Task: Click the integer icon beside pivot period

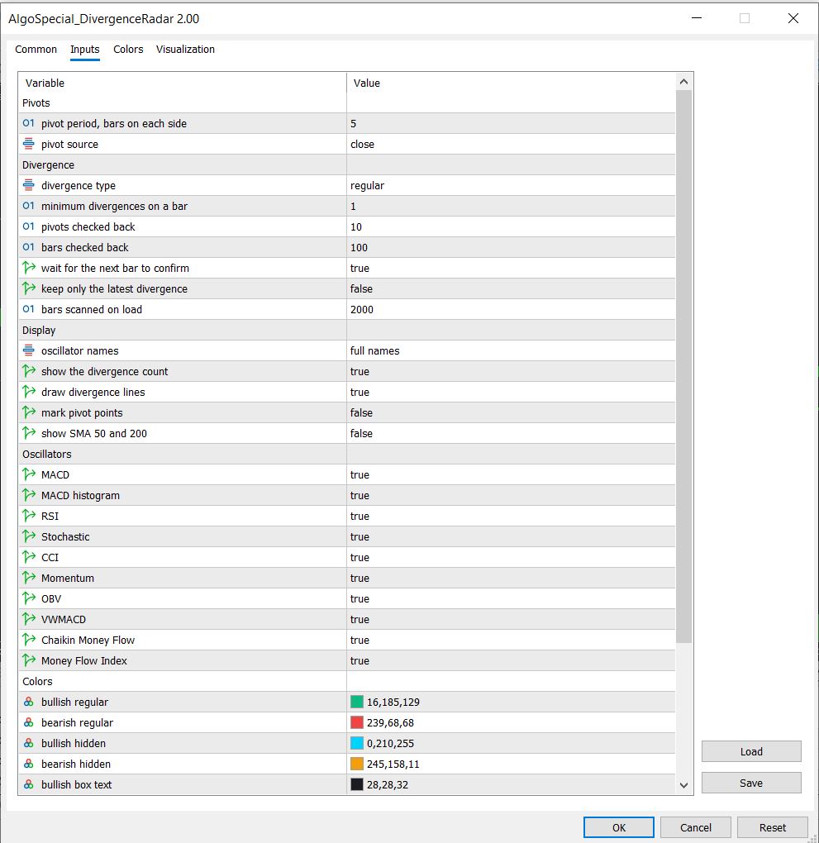Action: (x=28, y=123)
